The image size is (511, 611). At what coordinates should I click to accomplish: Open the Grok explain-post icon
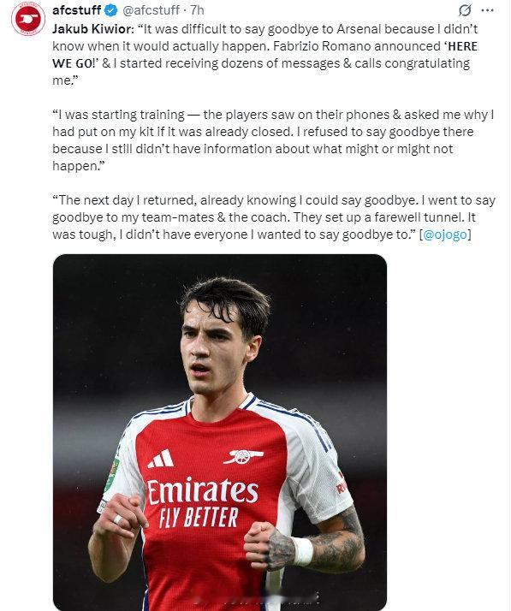(x=465, y=10)
